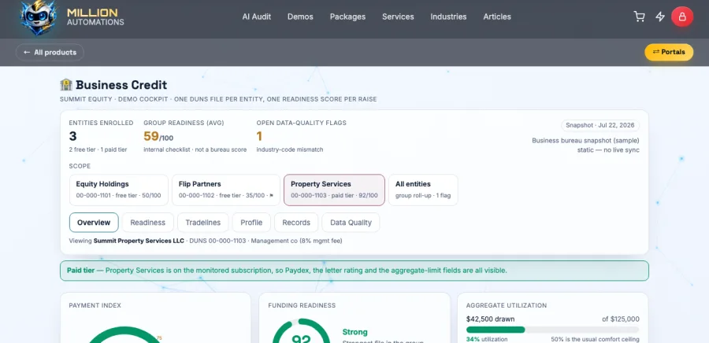Image resolution: width=709 pixels, height=343 pixels.
Task: Select the Property Services scope card
Action: [x=334, y=190]
